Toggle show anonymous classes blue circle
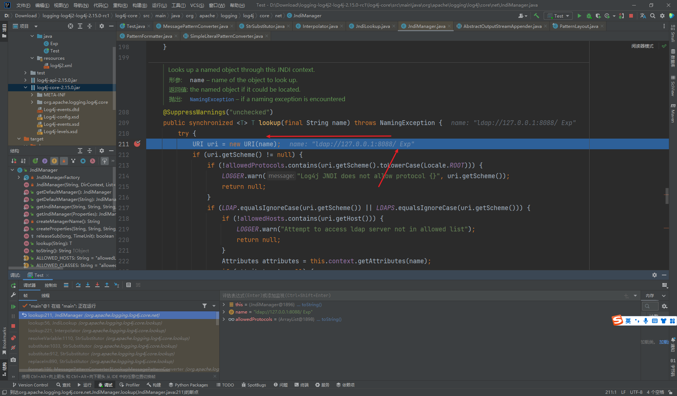 click(83, 161)
